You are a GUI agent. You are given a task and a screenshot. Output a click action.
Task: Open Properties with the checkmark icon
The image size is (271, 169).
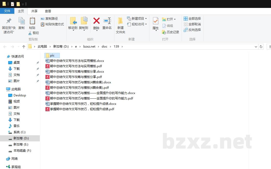pyautogui.click(x=156, y=21)
